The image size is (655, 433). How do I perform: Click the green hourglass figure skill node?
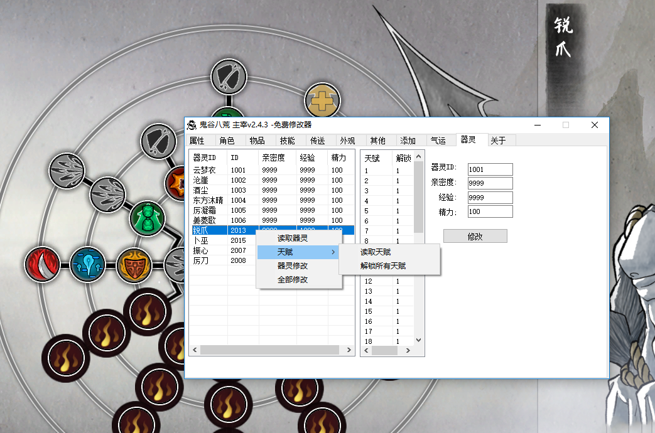[148, 218]
